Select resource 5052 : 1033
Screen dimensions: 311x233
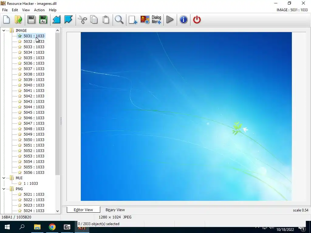click(34, 150)
